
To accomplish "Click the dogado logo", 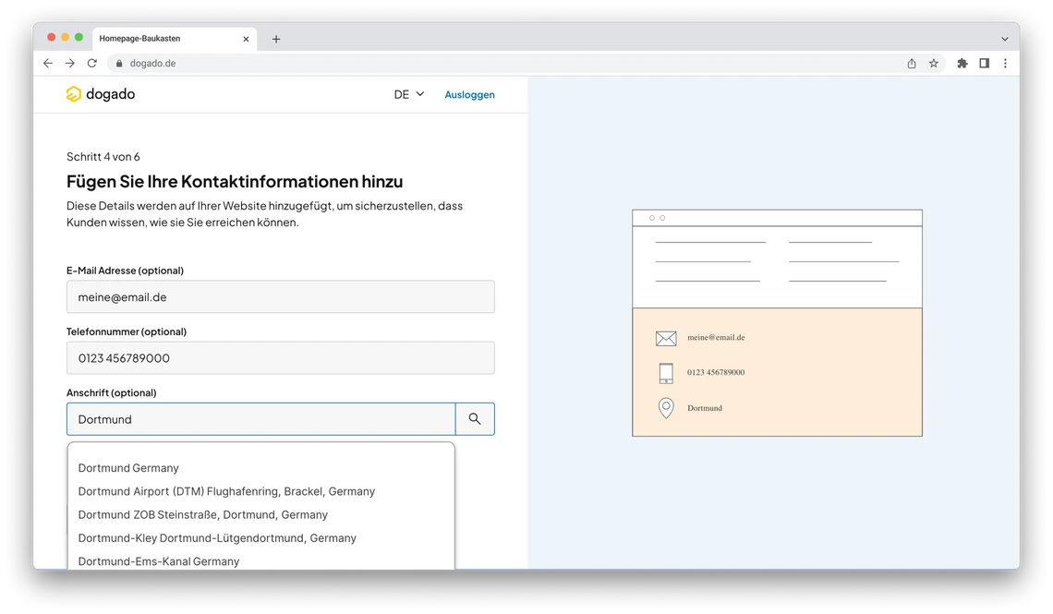I will pos(100,93).
